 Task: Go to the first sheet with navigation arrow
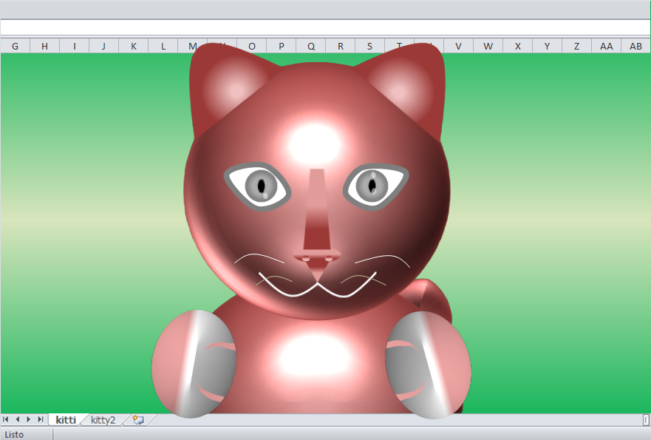[x=6, y=419]
